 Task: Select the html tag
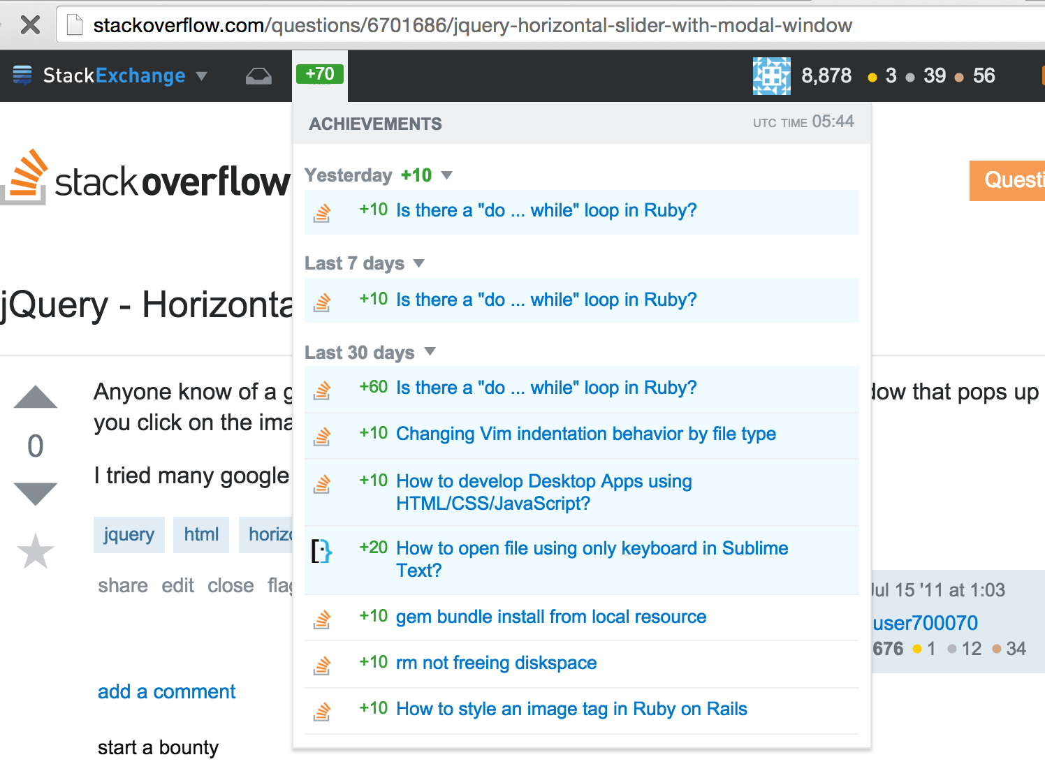[x=201, y=534]
